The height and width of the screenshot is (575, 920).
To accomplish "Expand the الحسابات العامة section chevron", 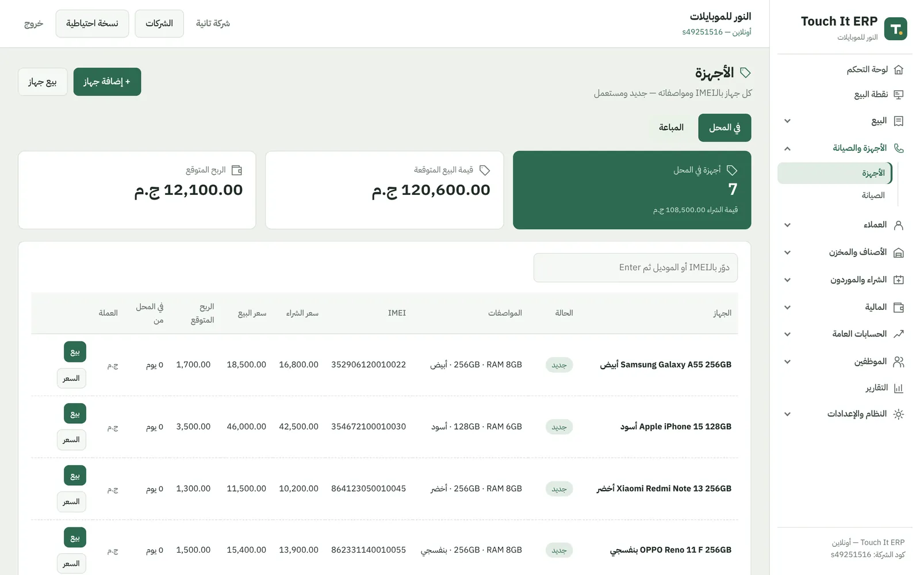I will [788, 334].
